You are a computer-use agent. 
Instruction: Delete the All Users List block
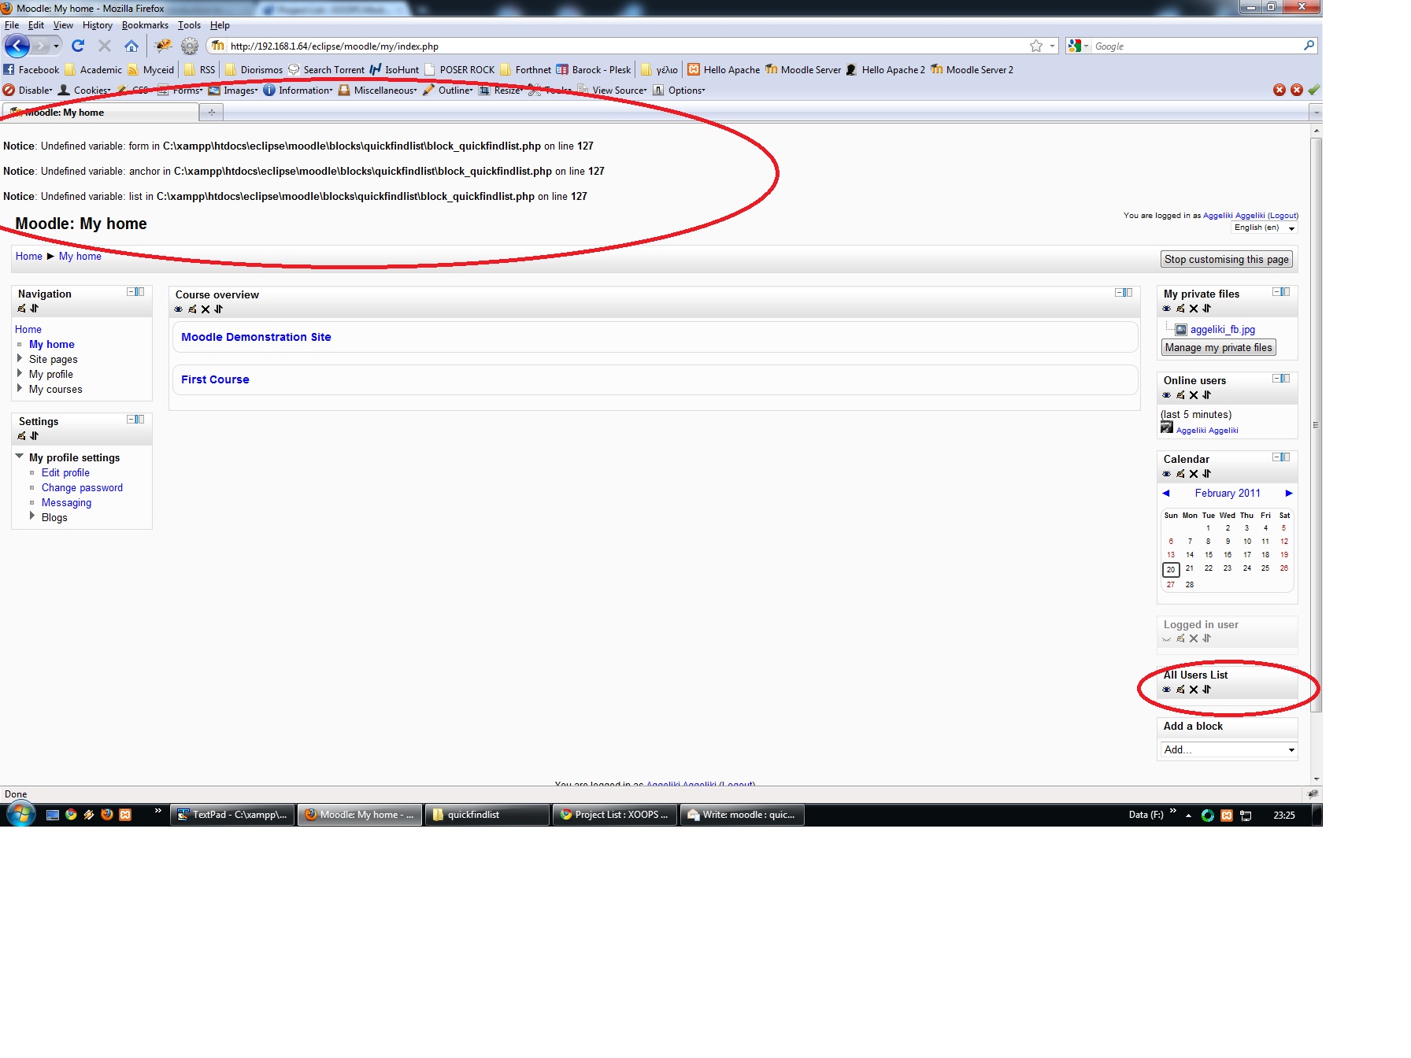(x=1194, y=690)
